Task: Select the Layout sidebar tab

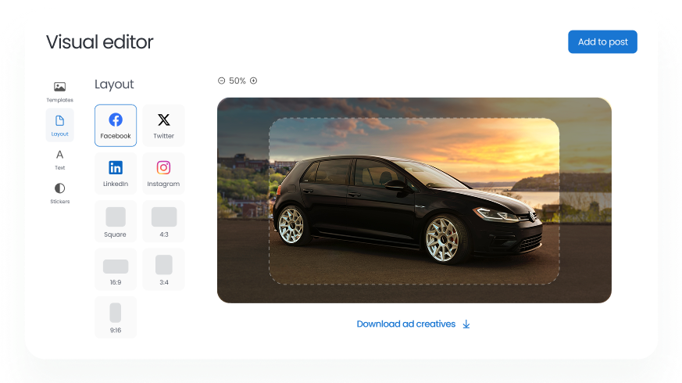Action: [x=59, y=125]
